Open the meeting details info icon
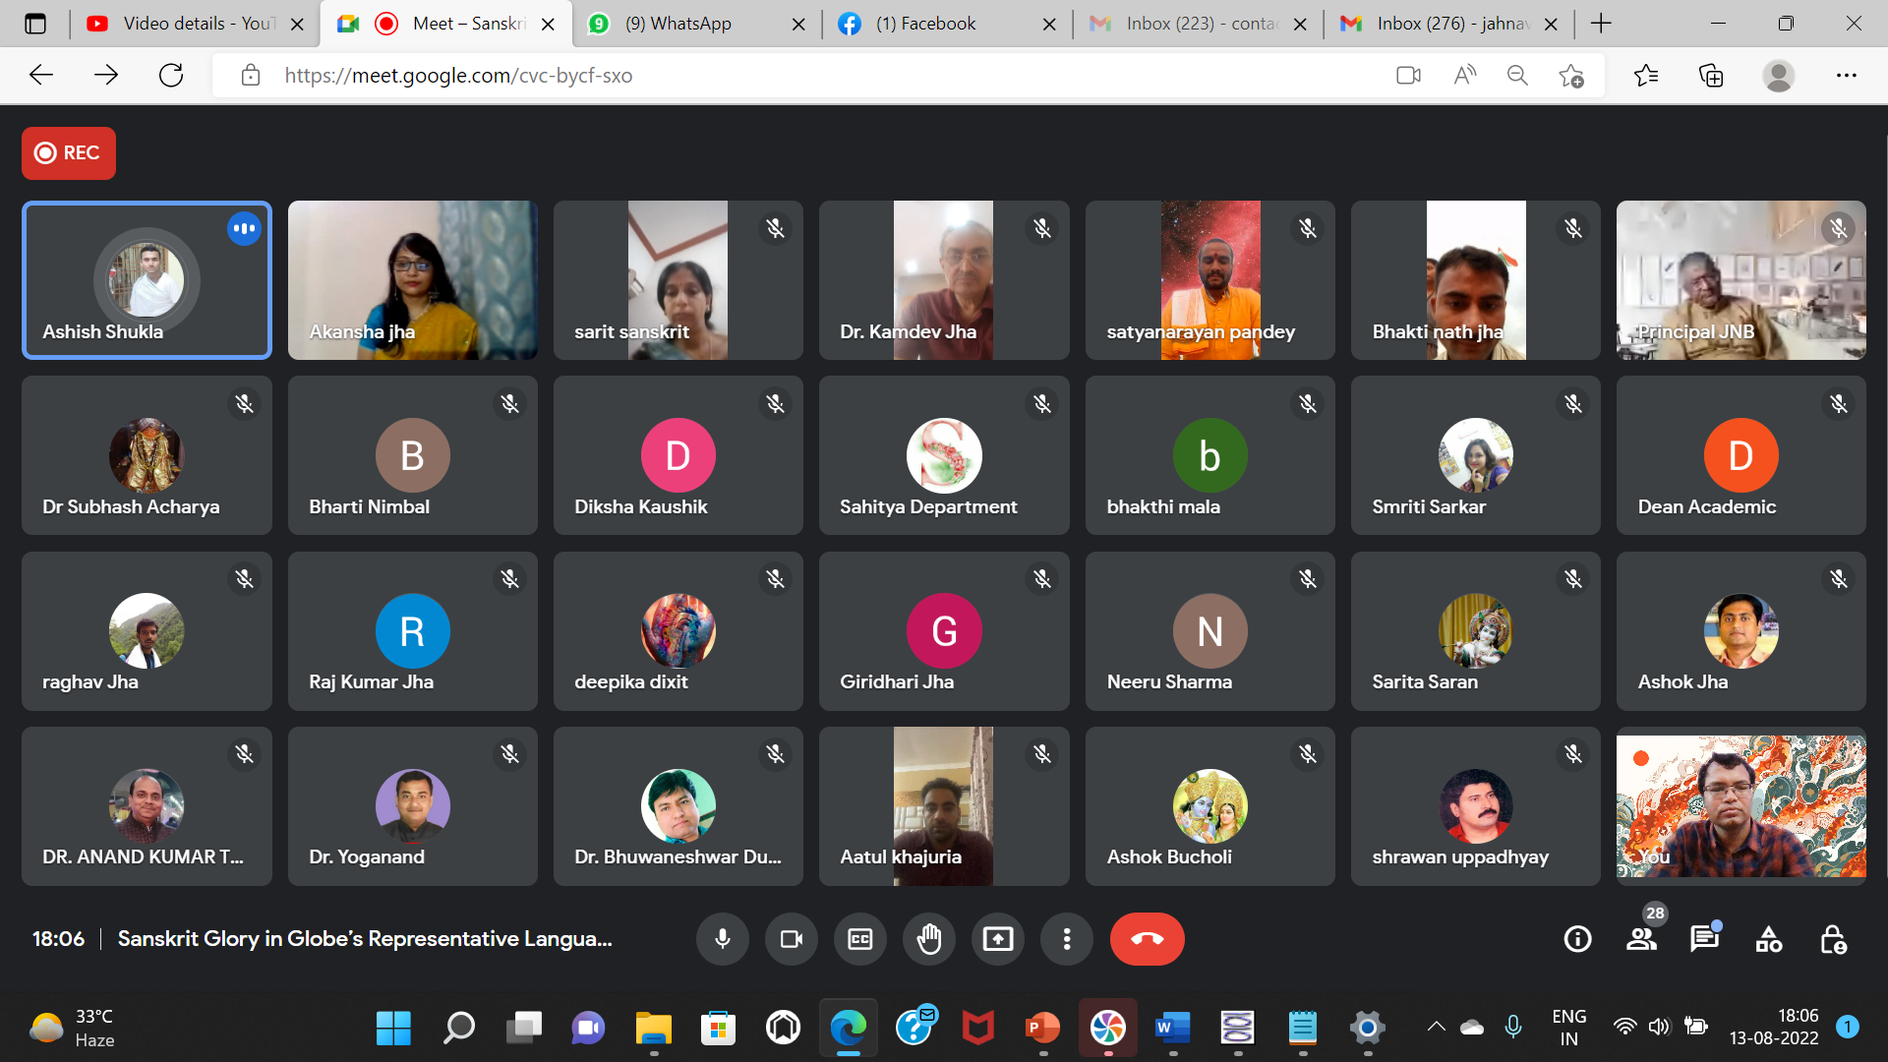 tap(1577, 939)
